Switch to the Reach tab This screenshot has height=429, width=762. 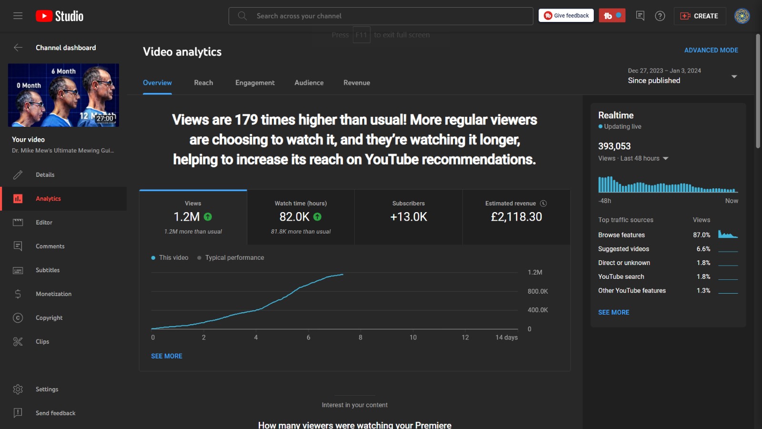point(203,83)
